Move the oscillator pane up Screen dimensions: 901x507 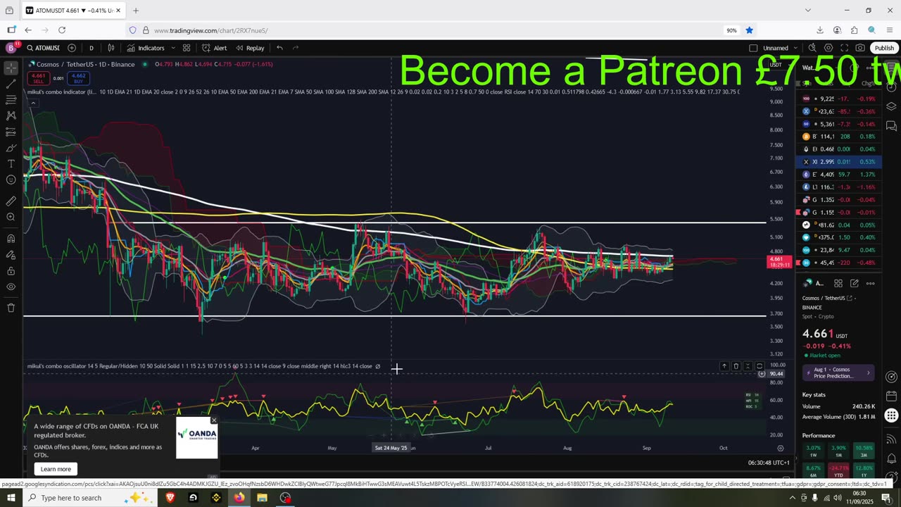click(x=724, y=366)
